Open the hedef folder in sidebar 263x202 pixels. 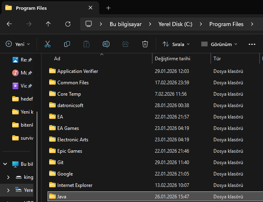point(23,99)
